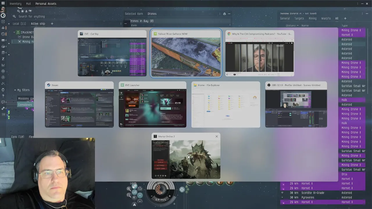The image size is (372, 209).
Task: Add a new chat tab plus beside Active ship
Action: tap(52, 24)
